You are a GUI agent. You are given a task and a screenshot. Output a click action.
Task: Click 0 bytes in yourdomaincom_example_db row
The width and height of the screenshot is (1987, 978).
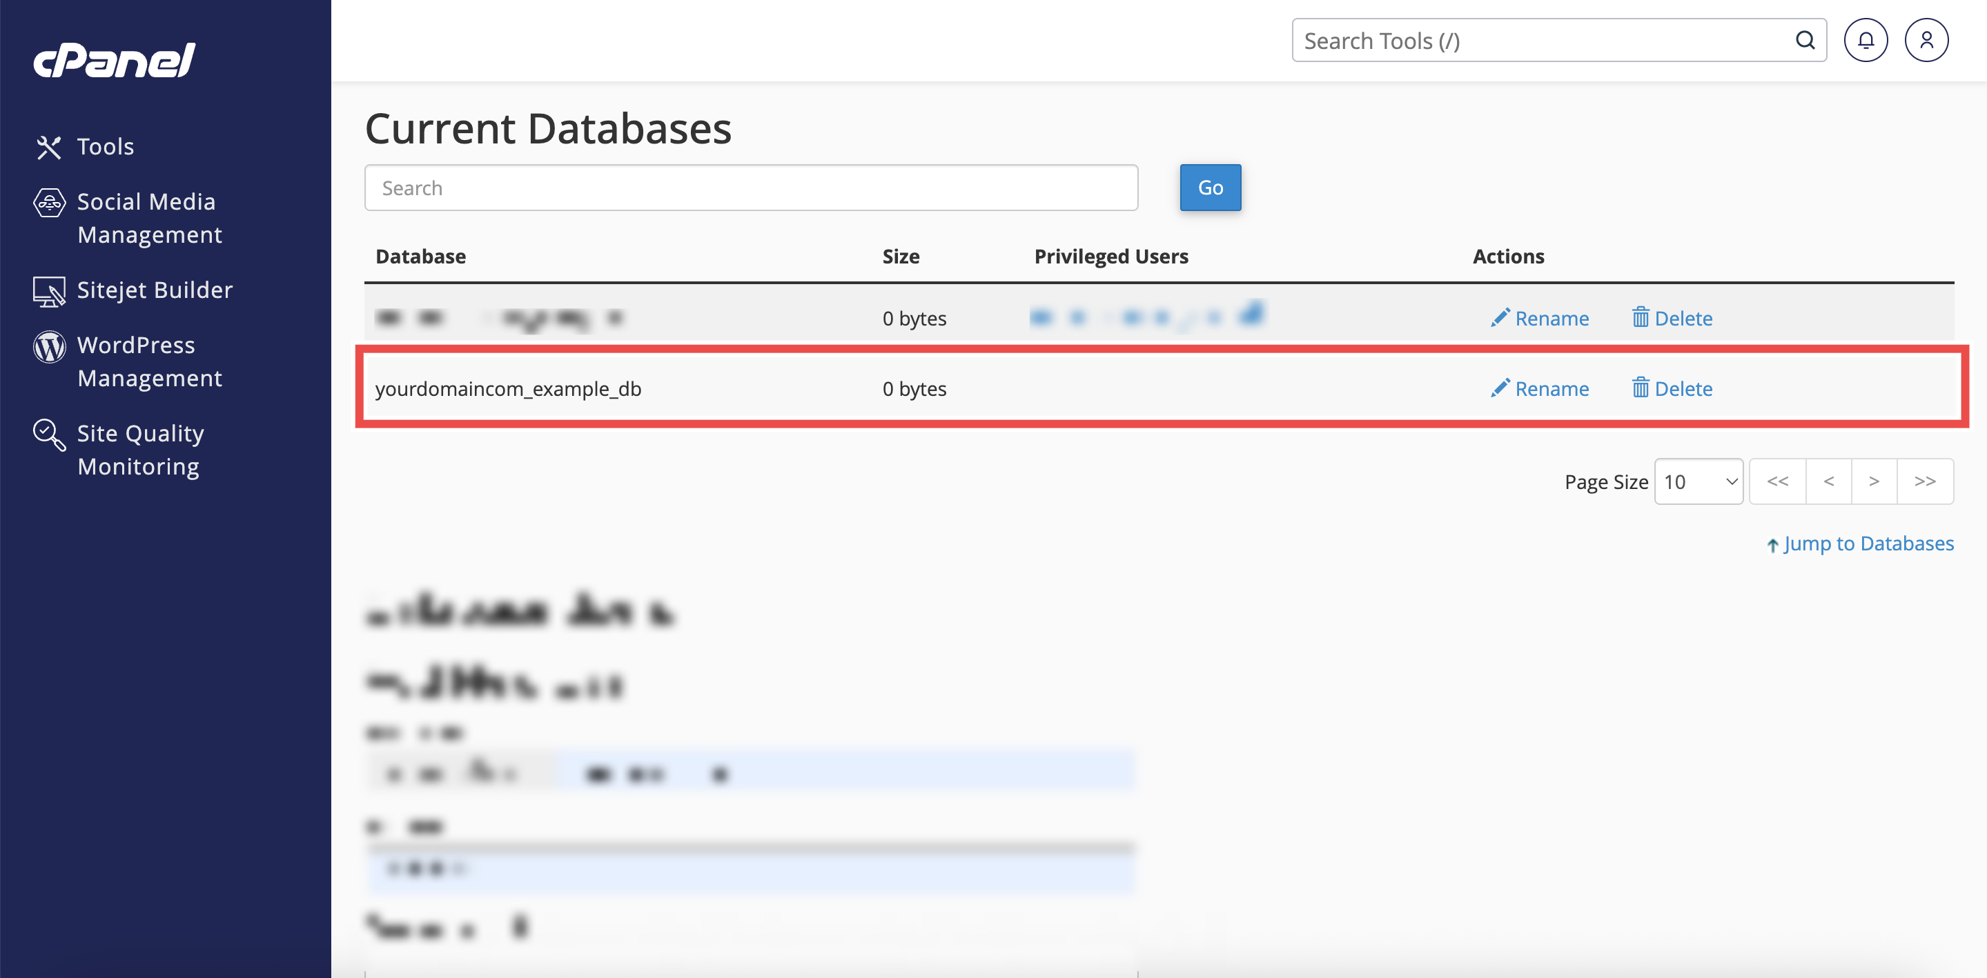(x=914, y=388)
